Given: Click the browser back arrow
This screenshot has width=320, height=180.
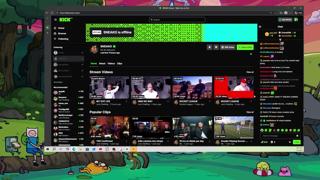Looking at the screenshot, I should (x=47, y=13).
